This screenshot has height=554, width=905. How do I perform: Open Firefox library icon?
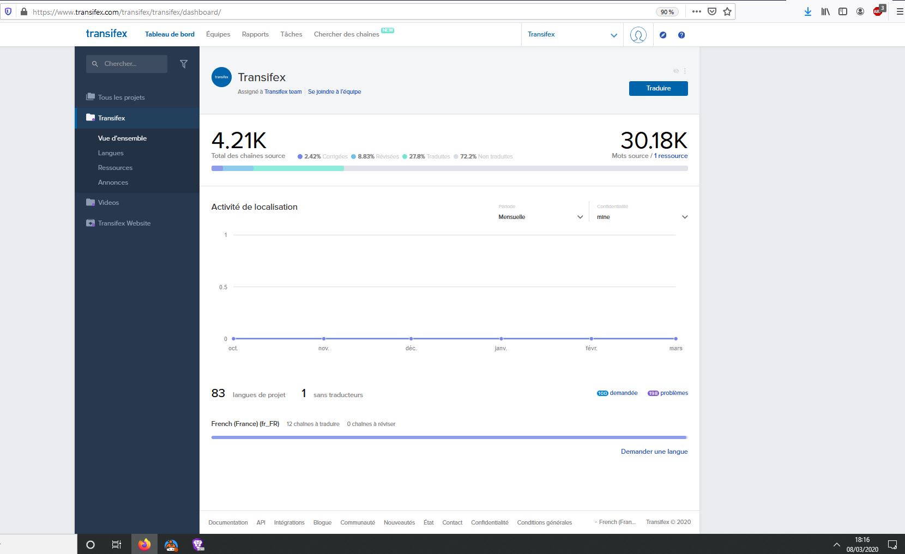[x=825, y=11]
